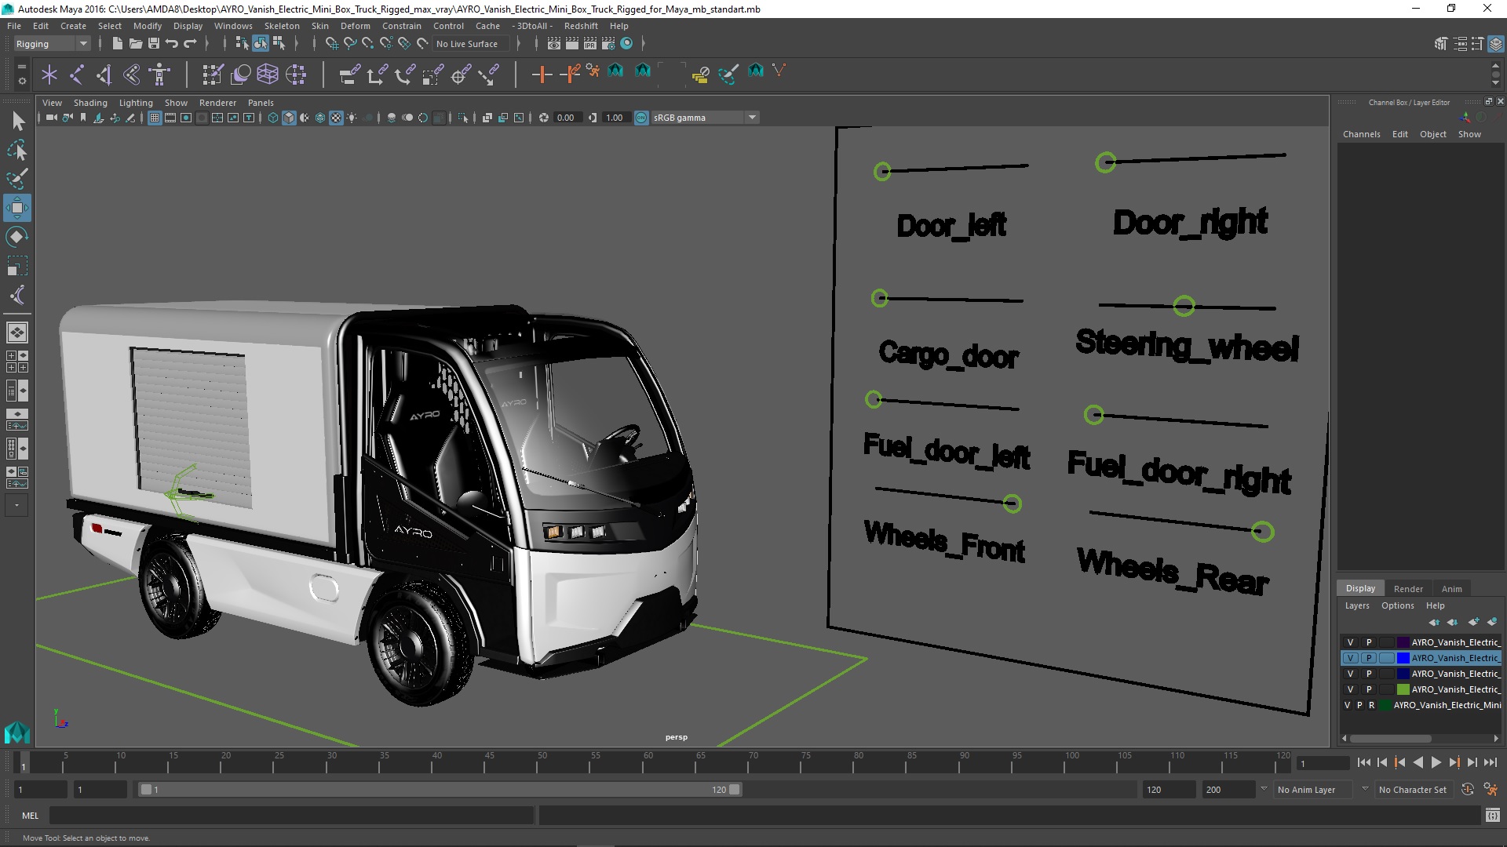
Task: Click the Undo arrow icon
Action: (x=172, y=44)
